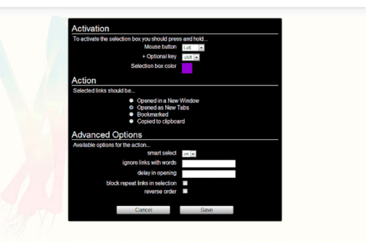Click the ignore links with words field
366x242 pixels.
pos(209,163)
